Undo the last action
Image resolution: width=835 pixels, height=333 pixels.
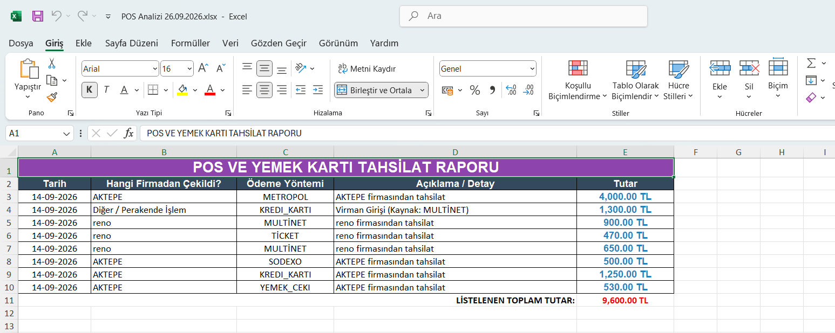click(56, 16)
